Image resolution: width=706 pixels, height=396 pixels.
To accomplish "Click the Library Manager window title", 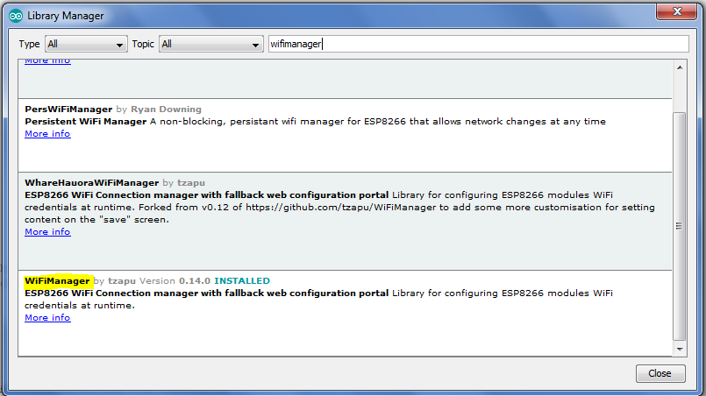I will coord(65,16).
